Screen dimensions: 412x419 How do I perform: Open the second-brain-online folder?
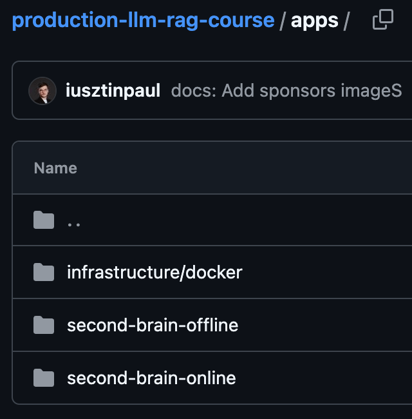[x=151, y=378]
